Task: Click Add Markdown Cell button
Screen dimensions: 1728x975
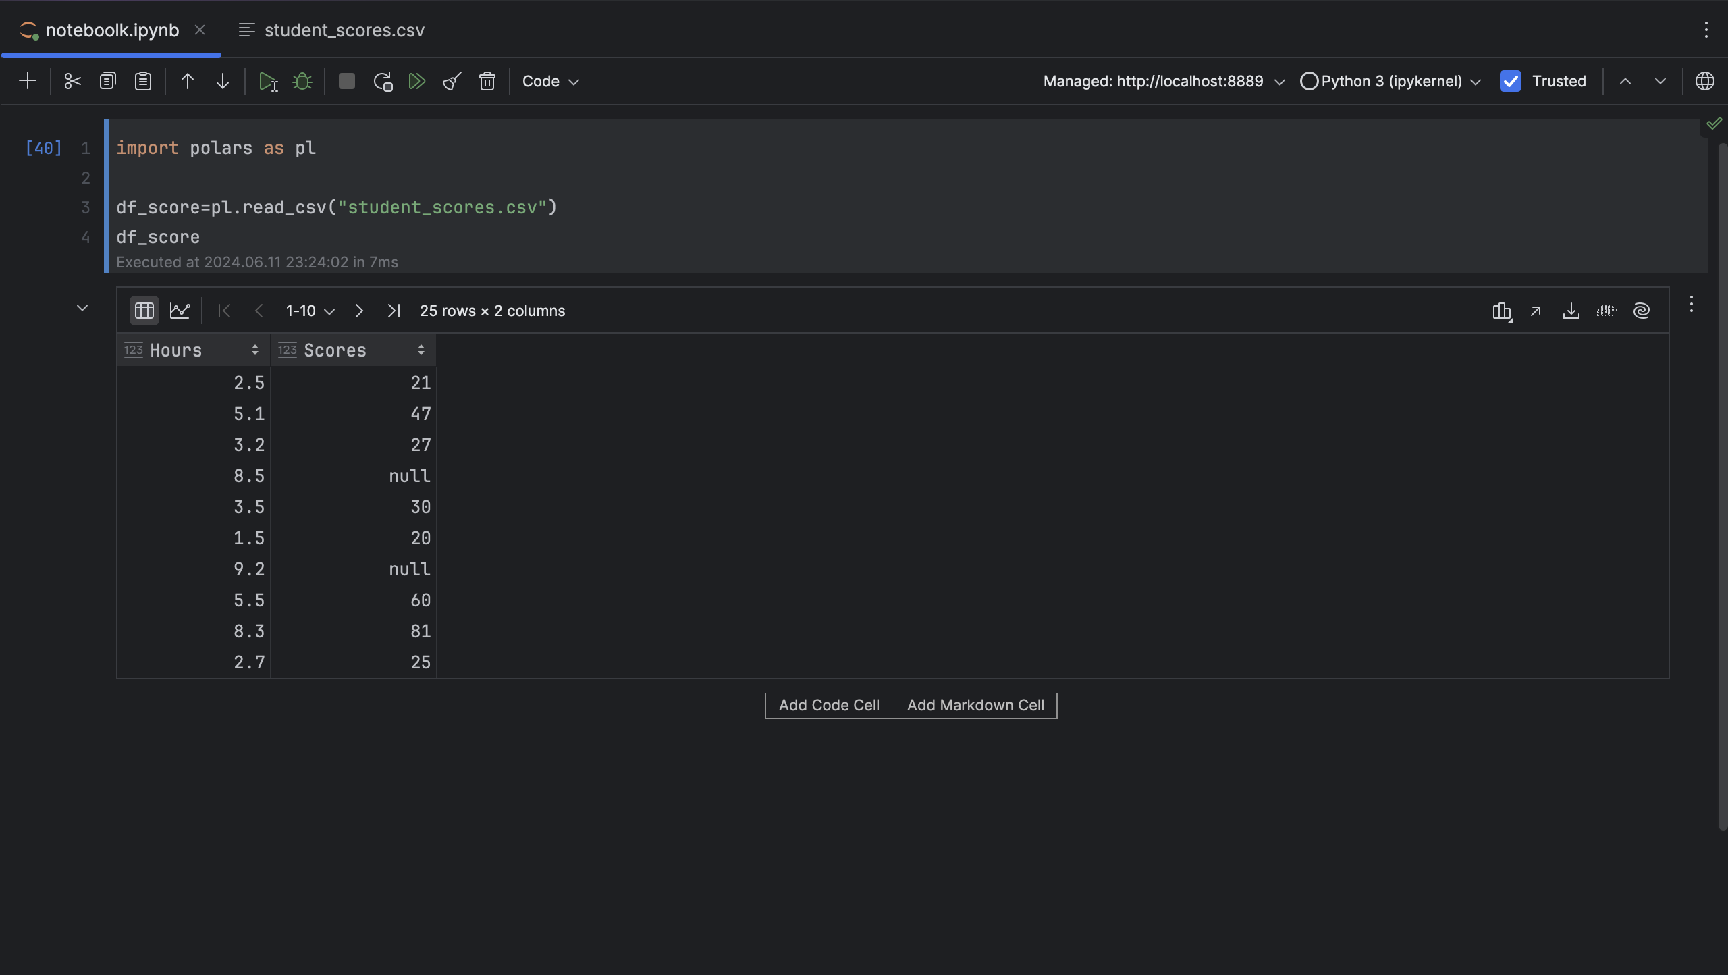Action: coord(975,706)
